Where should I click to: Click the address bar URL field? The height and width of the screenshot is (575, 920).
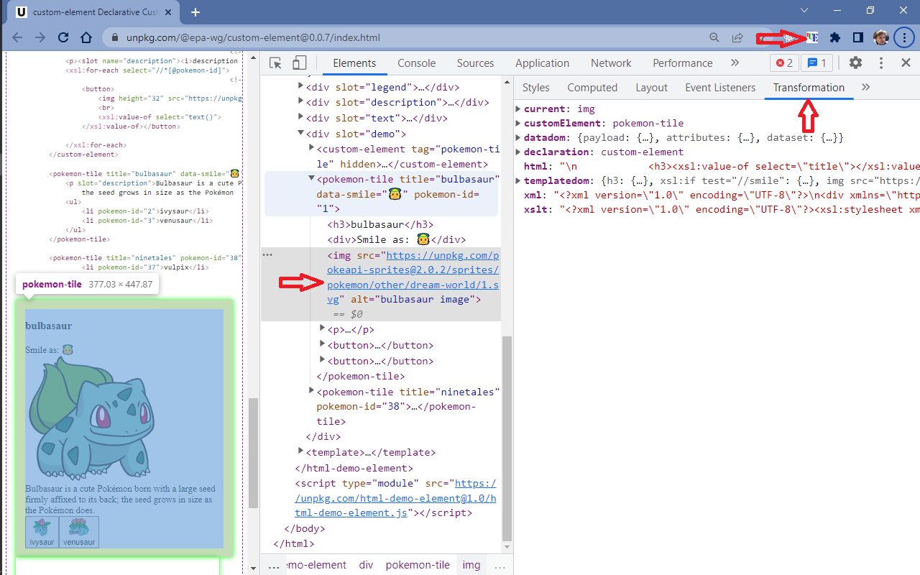point(402,37)
